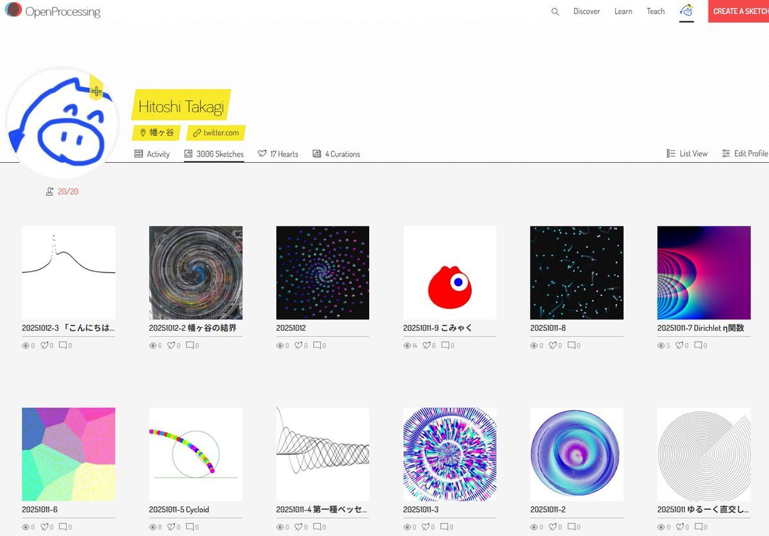Open the ゆるーく直交 spiral thumbnail
The image size is (769, 536).
point(704,454)
